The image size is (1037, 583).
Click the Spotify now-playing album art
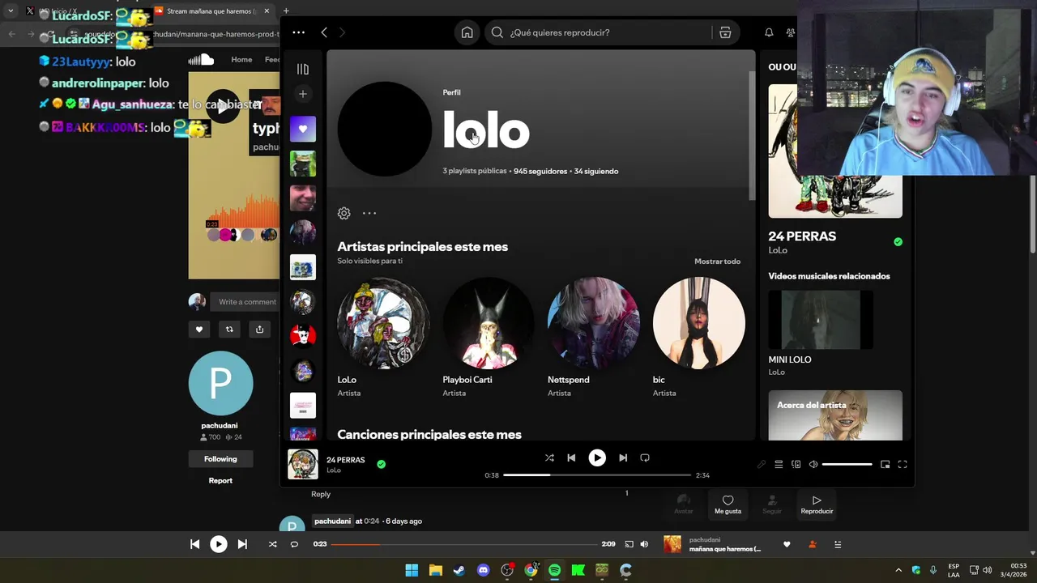(x=303, y=464)
